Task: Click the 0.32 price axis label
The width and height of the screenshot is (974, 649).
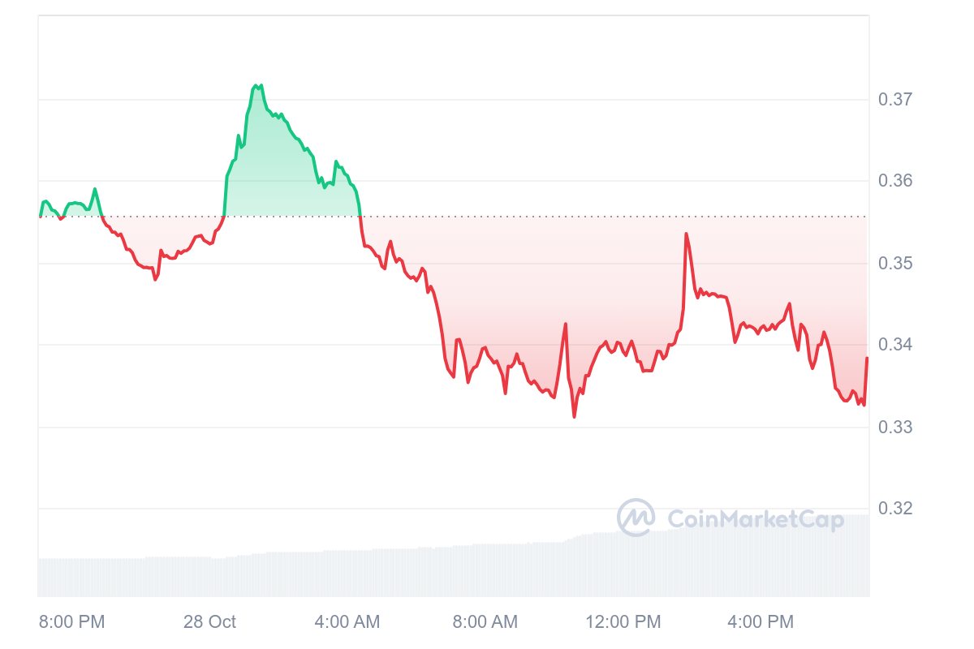Action: [895, 509]
